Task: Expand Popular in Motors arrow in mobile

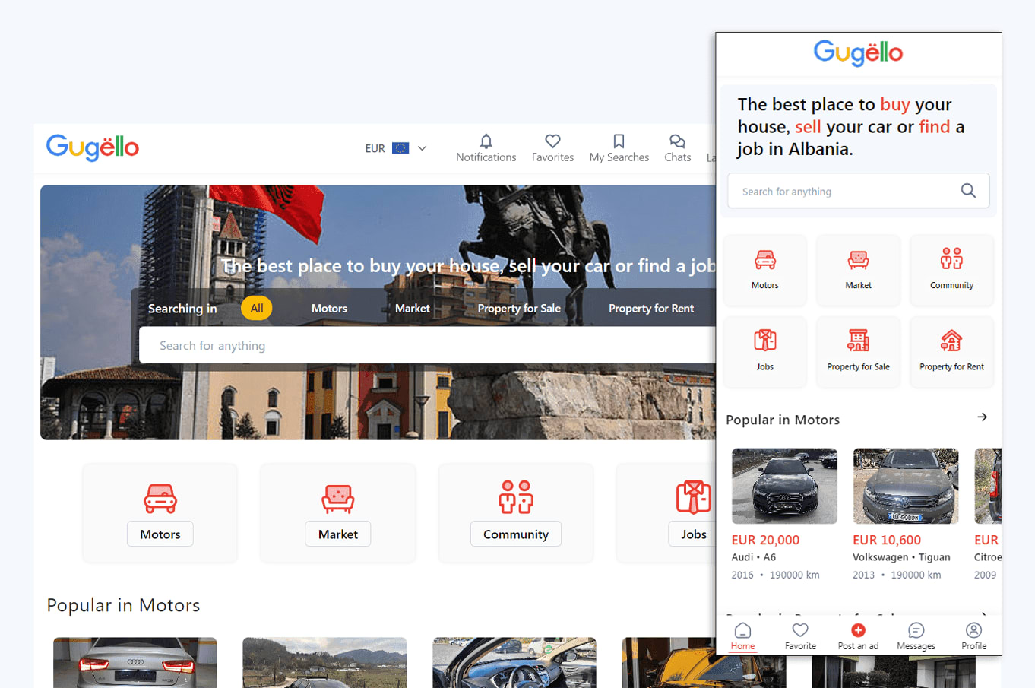Action: [982, 417]
